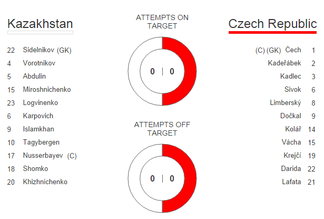Click the Attempts Off Target donut chart
Screen dimensions: 324x219
(x=162, y=178)
